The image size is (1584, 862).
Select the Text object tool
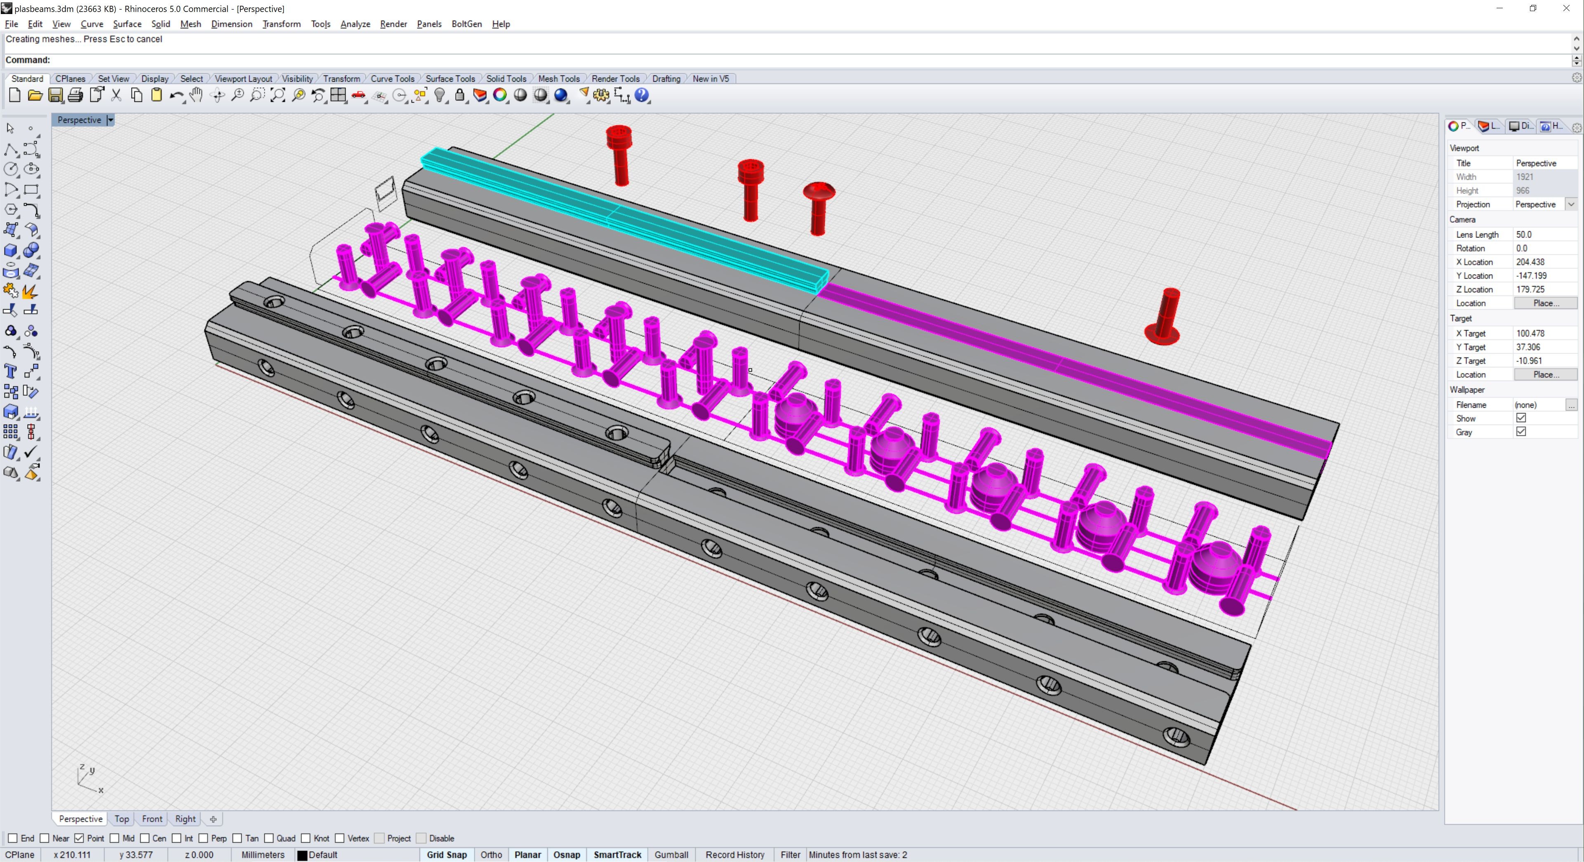pyautogui.click(x=10, y=371)
